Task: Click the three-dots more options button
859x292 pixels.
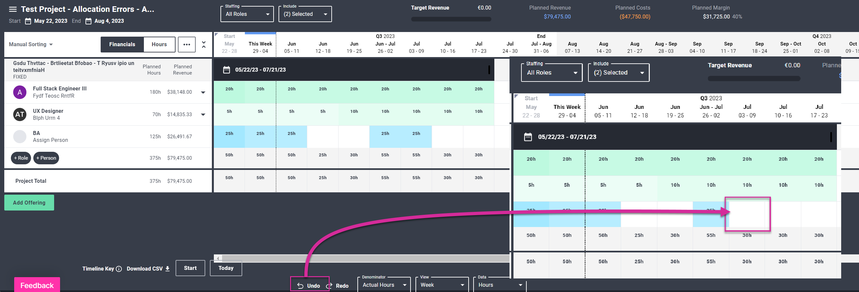Action: 187,44
